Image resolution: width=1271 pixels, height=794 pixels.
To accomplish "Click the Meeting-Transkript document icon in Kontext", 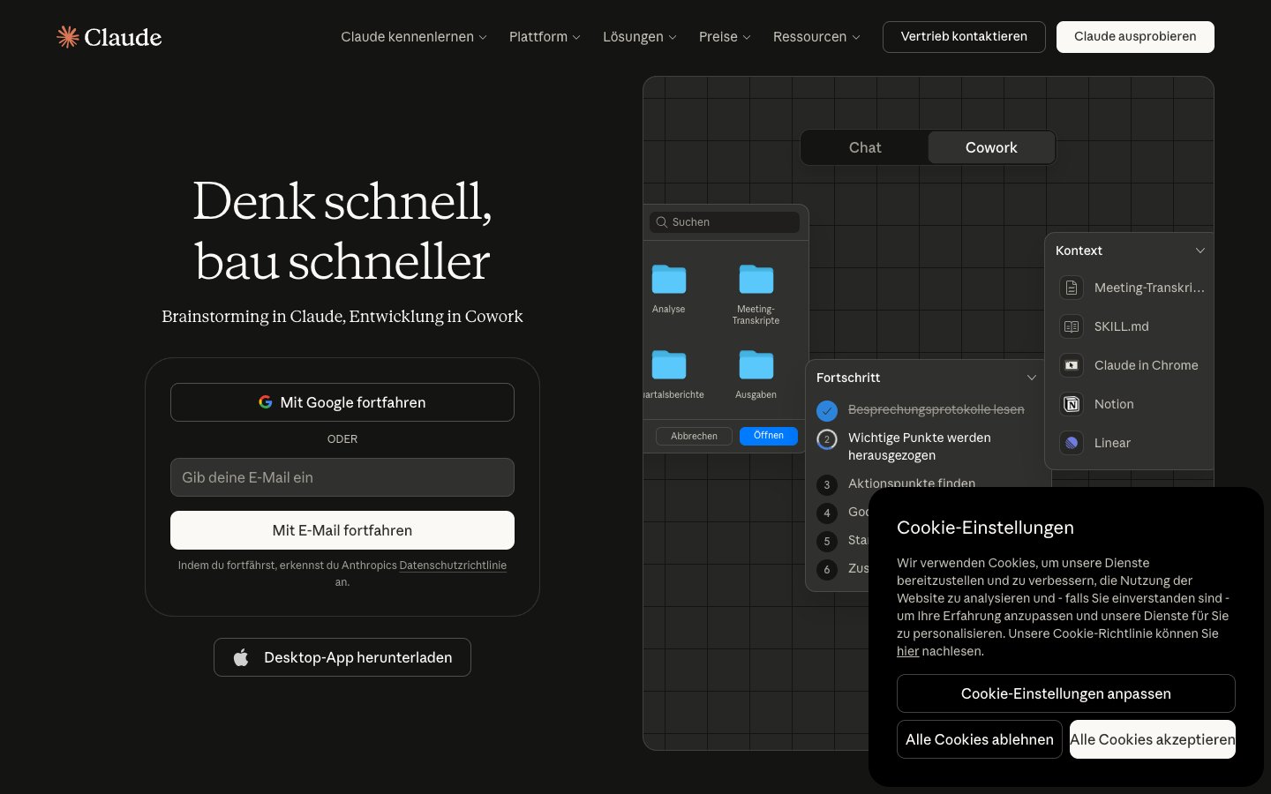I will (x=1072, y=288).
